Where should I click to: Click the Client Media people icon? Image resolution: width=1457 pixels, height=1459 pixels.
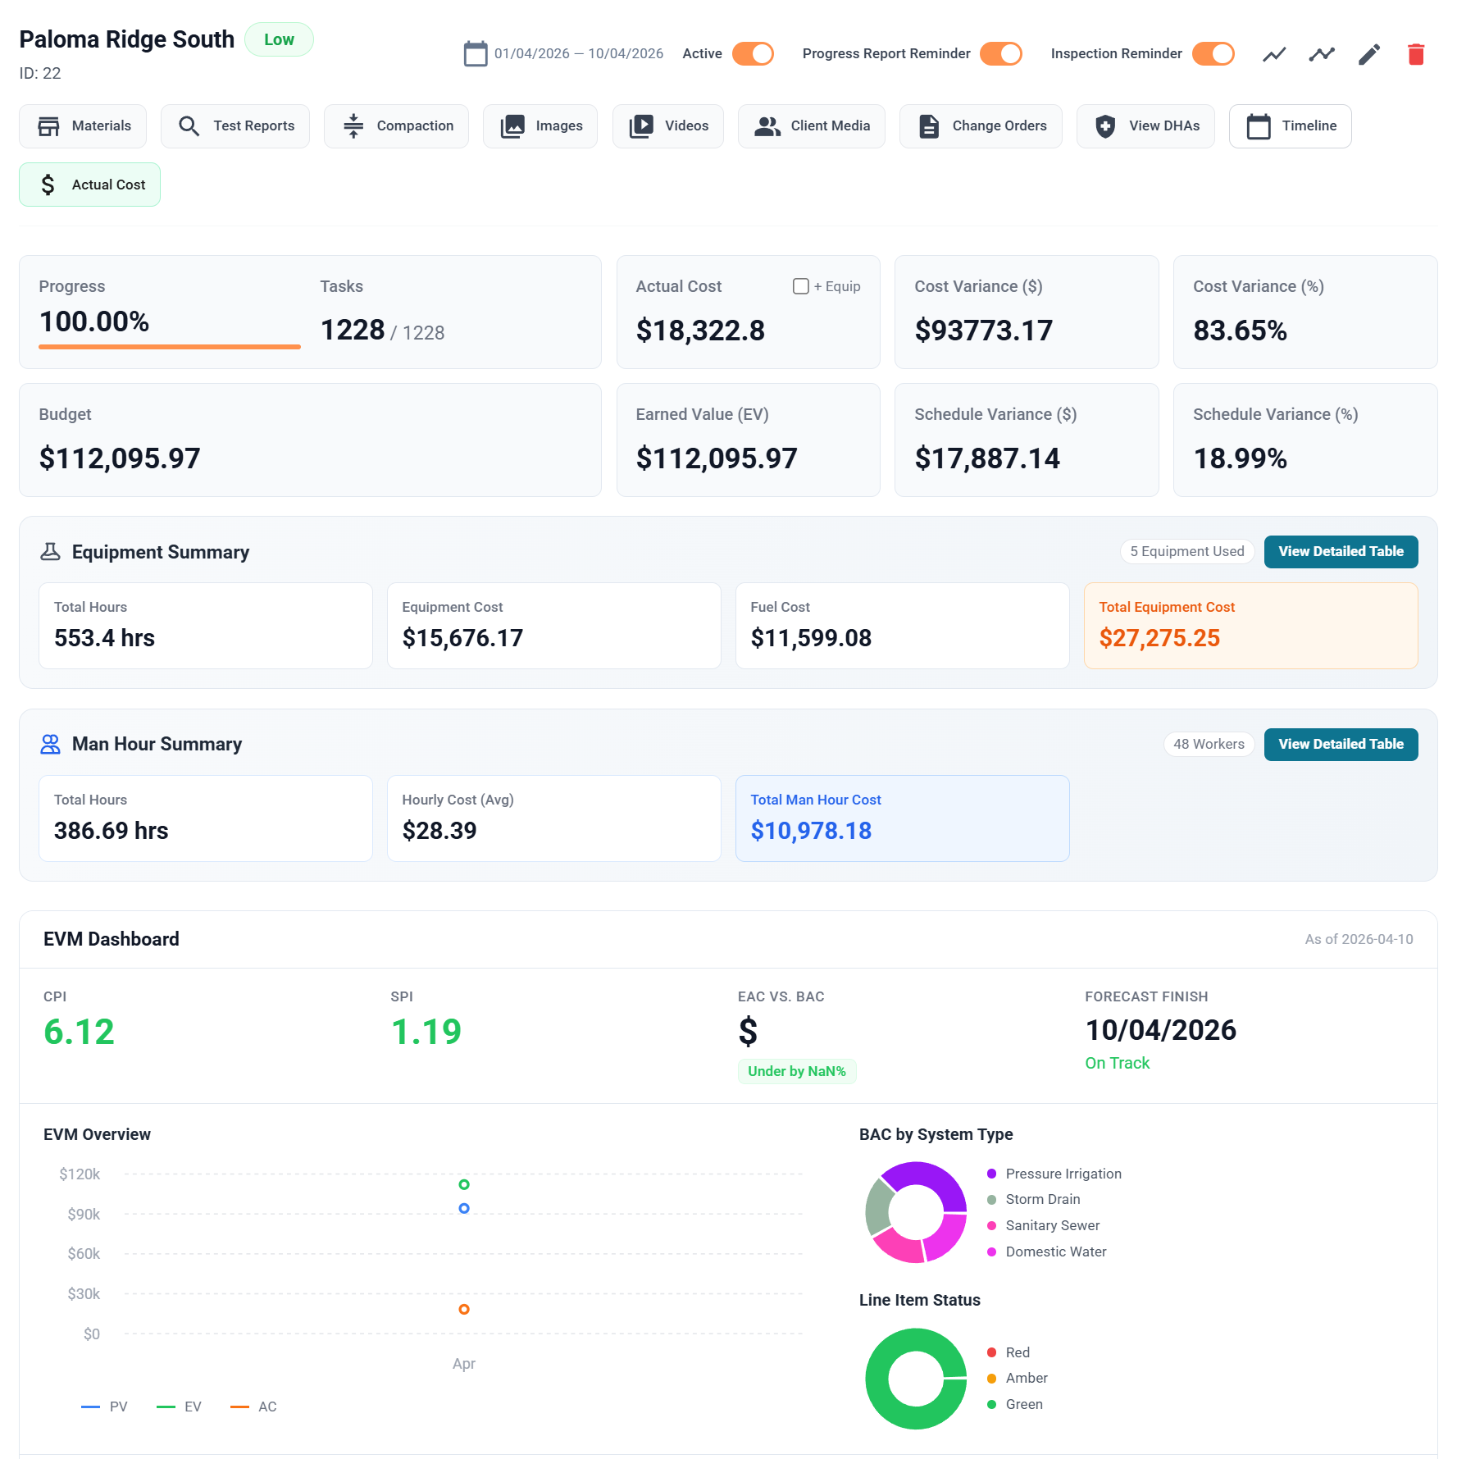pos(767,126)
